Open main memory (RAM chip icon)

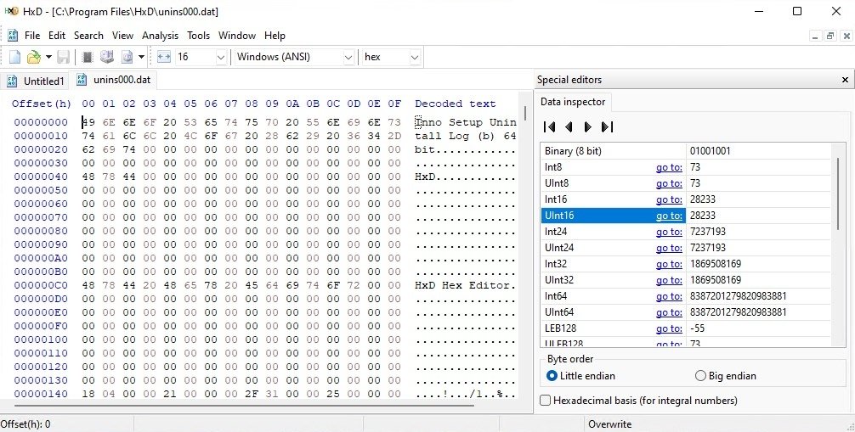pyautogui.click(x=88, y=57)
